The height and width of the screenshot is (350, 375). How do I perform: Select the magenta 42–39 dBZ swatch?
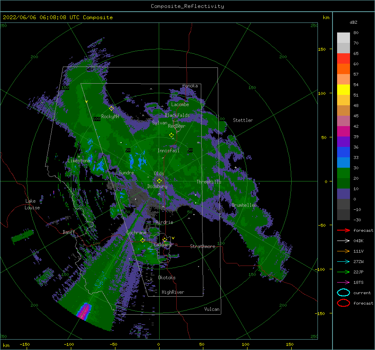[x=343, y=132]
